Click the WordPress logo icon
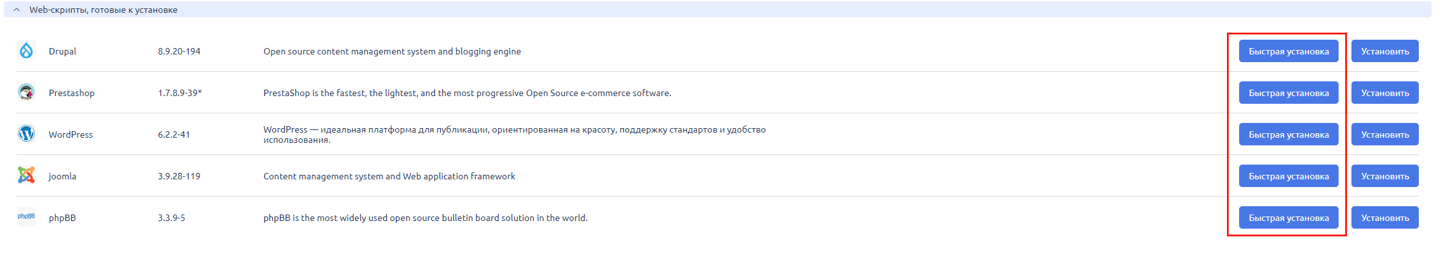 point(26,133)
